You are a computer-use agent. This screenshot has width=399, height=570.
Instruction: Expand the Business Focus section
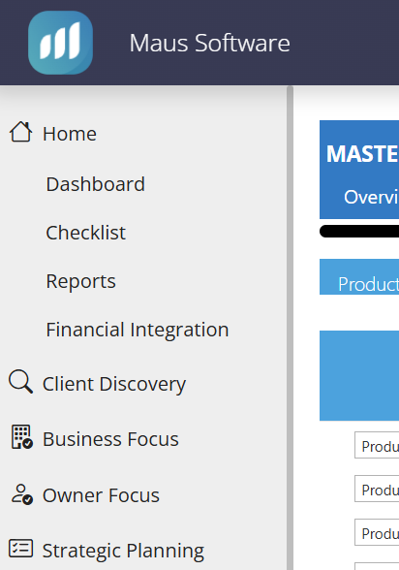pos(110,439)
